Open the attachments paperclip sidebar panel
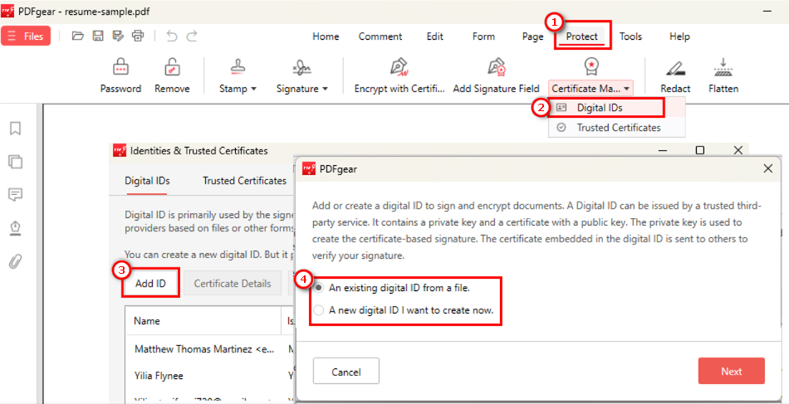 coord(16,261)
